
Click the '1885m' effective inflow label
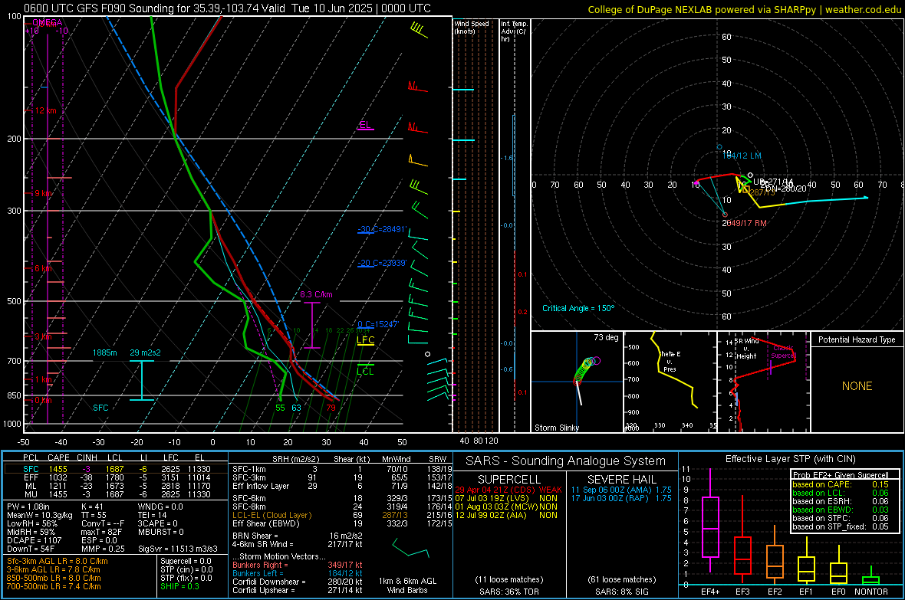tap(104, 352)
